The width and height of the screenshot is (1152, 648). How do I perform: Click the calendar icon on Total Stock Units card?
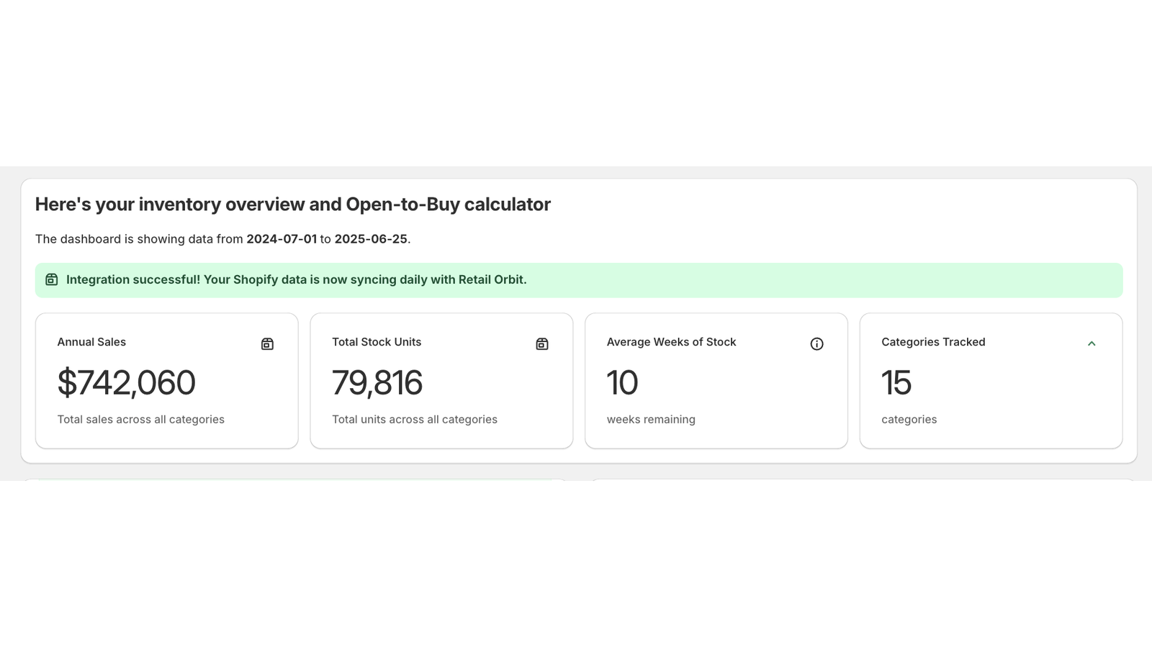pos(541,343)
